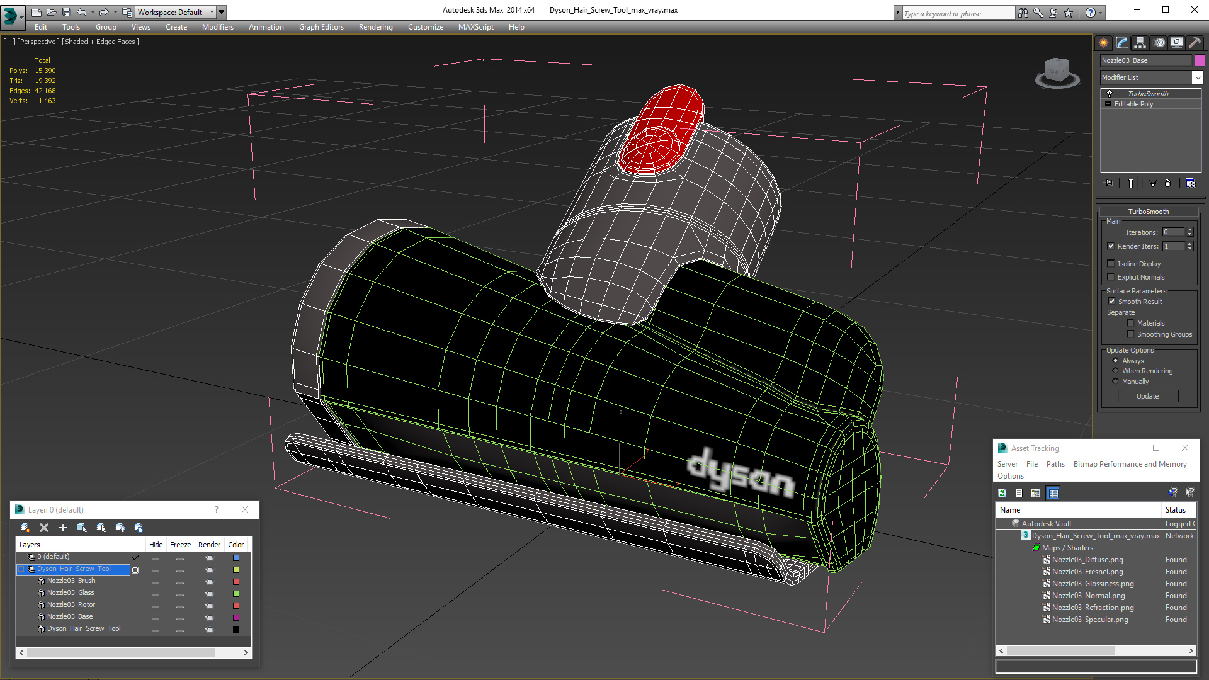Open the Redo history dropdown arrow
Image resolution: width=1209 pixels, height=680 pixels.
coord(115,12)
